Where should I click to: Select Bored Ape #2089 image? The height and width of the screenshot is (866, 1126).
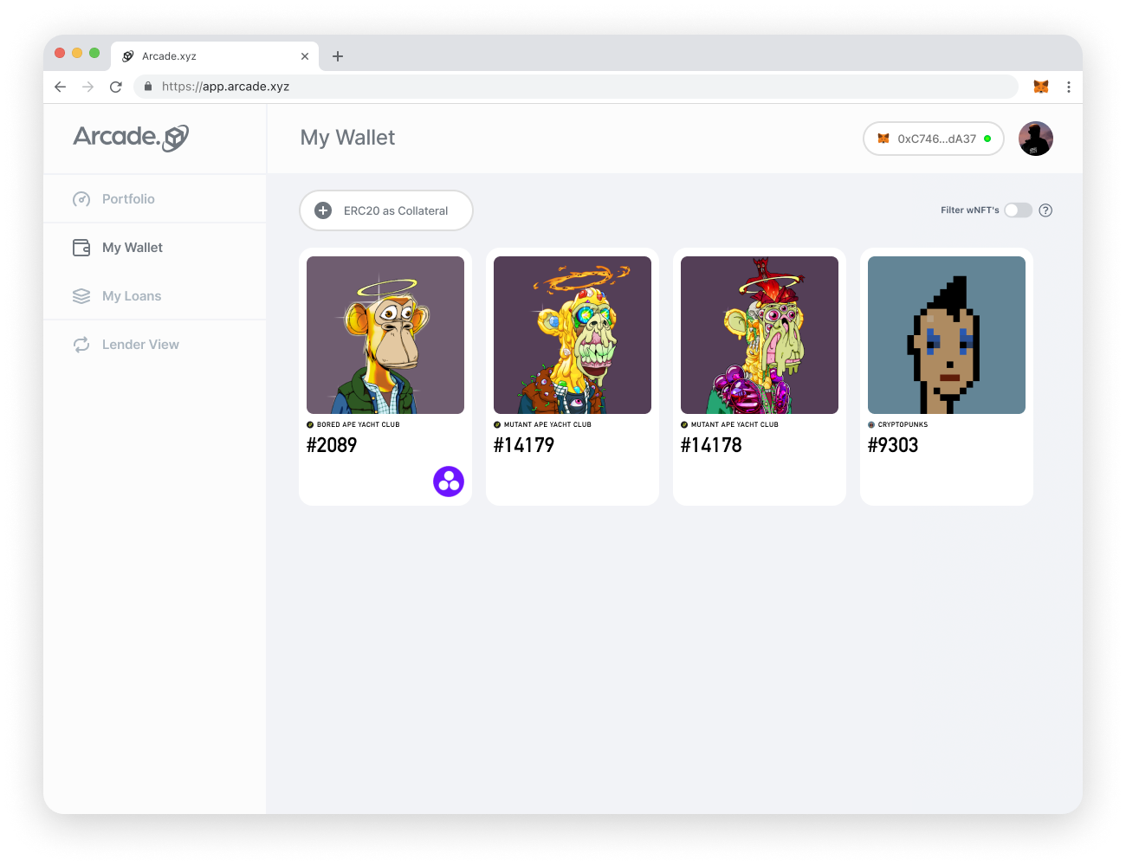point(385,335)
